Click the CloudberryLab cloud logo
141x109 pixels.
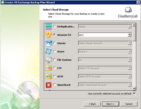[x=128, y=10]
